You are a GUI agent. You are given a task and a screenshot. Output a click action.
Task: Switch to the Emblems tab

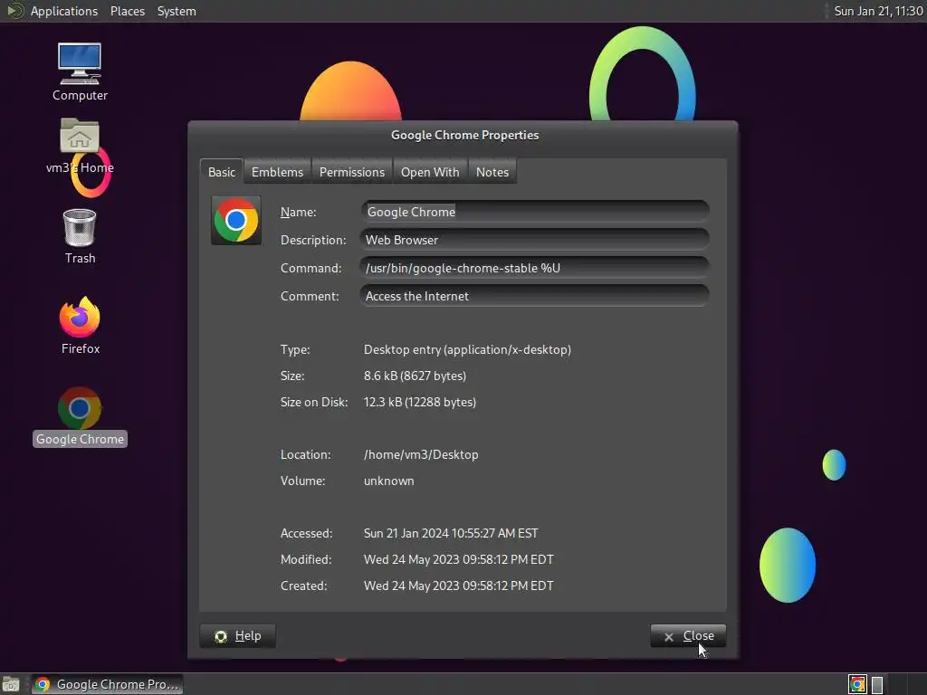click(x=277, y=172)
